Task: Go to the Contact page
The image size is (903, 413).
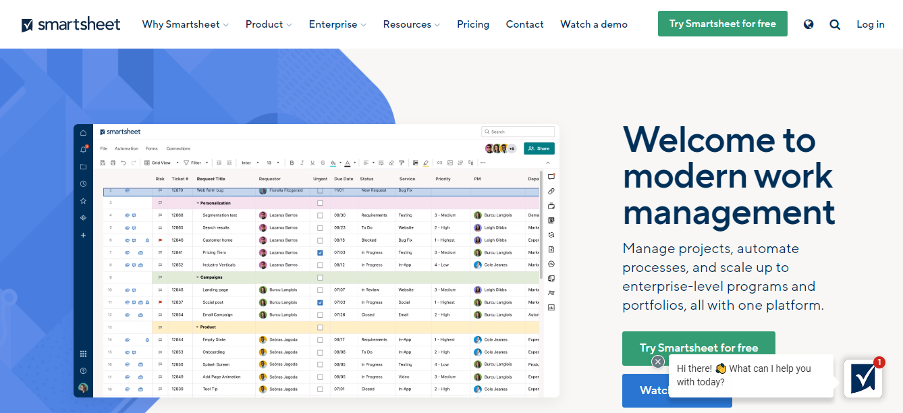Action: pos(524,24)
